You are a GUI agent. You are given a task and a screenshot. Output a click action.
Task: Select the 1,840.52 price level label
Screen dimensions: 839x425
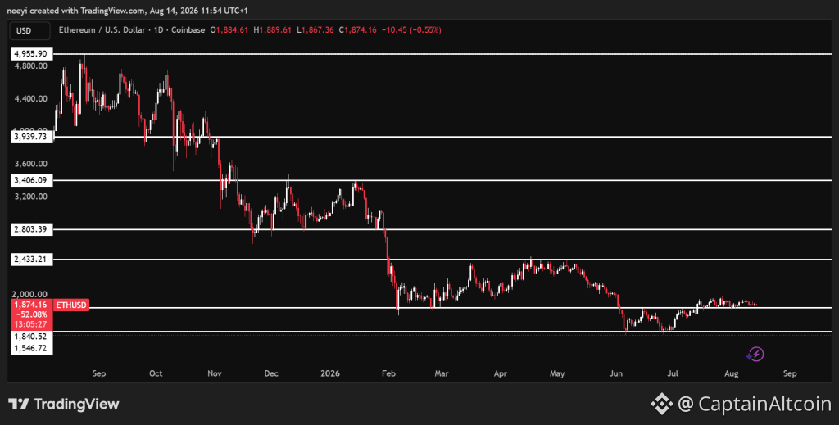tap(32, 337)
